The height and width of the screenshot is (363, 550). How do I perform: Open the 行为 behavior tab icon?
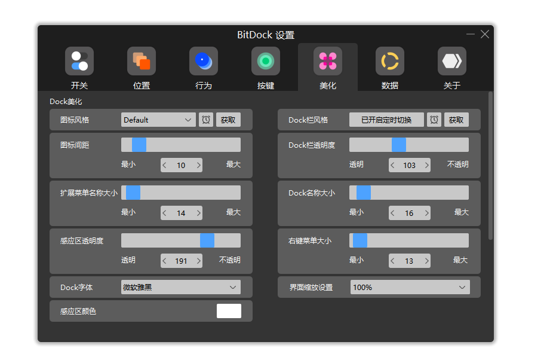pyautogui.click(x=204, y=61)
